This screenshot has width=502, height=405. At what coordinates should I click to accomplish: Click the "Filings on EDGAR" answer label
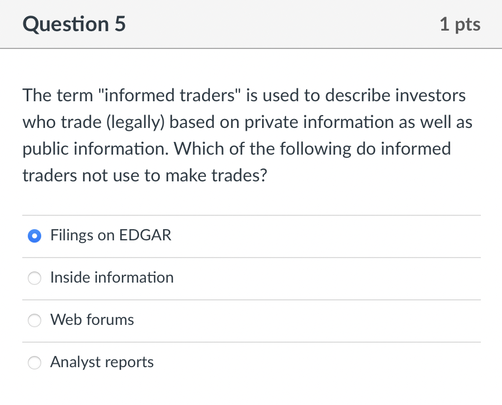tap(110, 235)
